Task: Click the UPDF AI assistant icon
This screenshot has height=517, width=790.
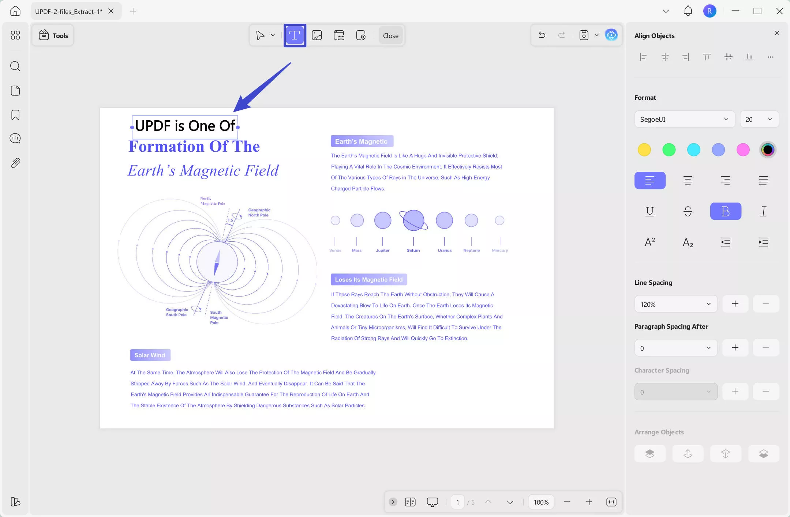Action: click(x=611, y=35)
